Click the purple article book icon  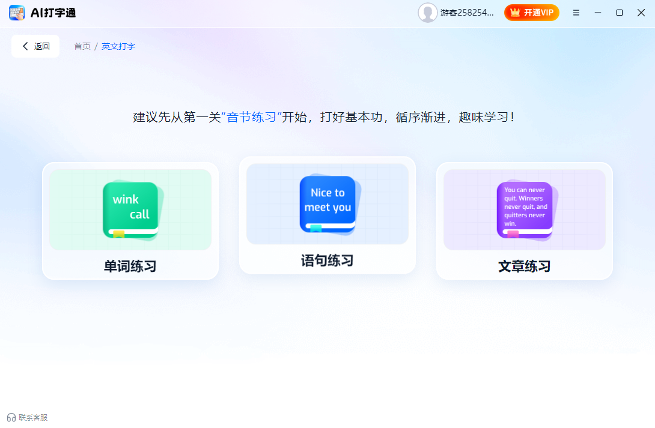pyautogui.click(x=525, y=209)
